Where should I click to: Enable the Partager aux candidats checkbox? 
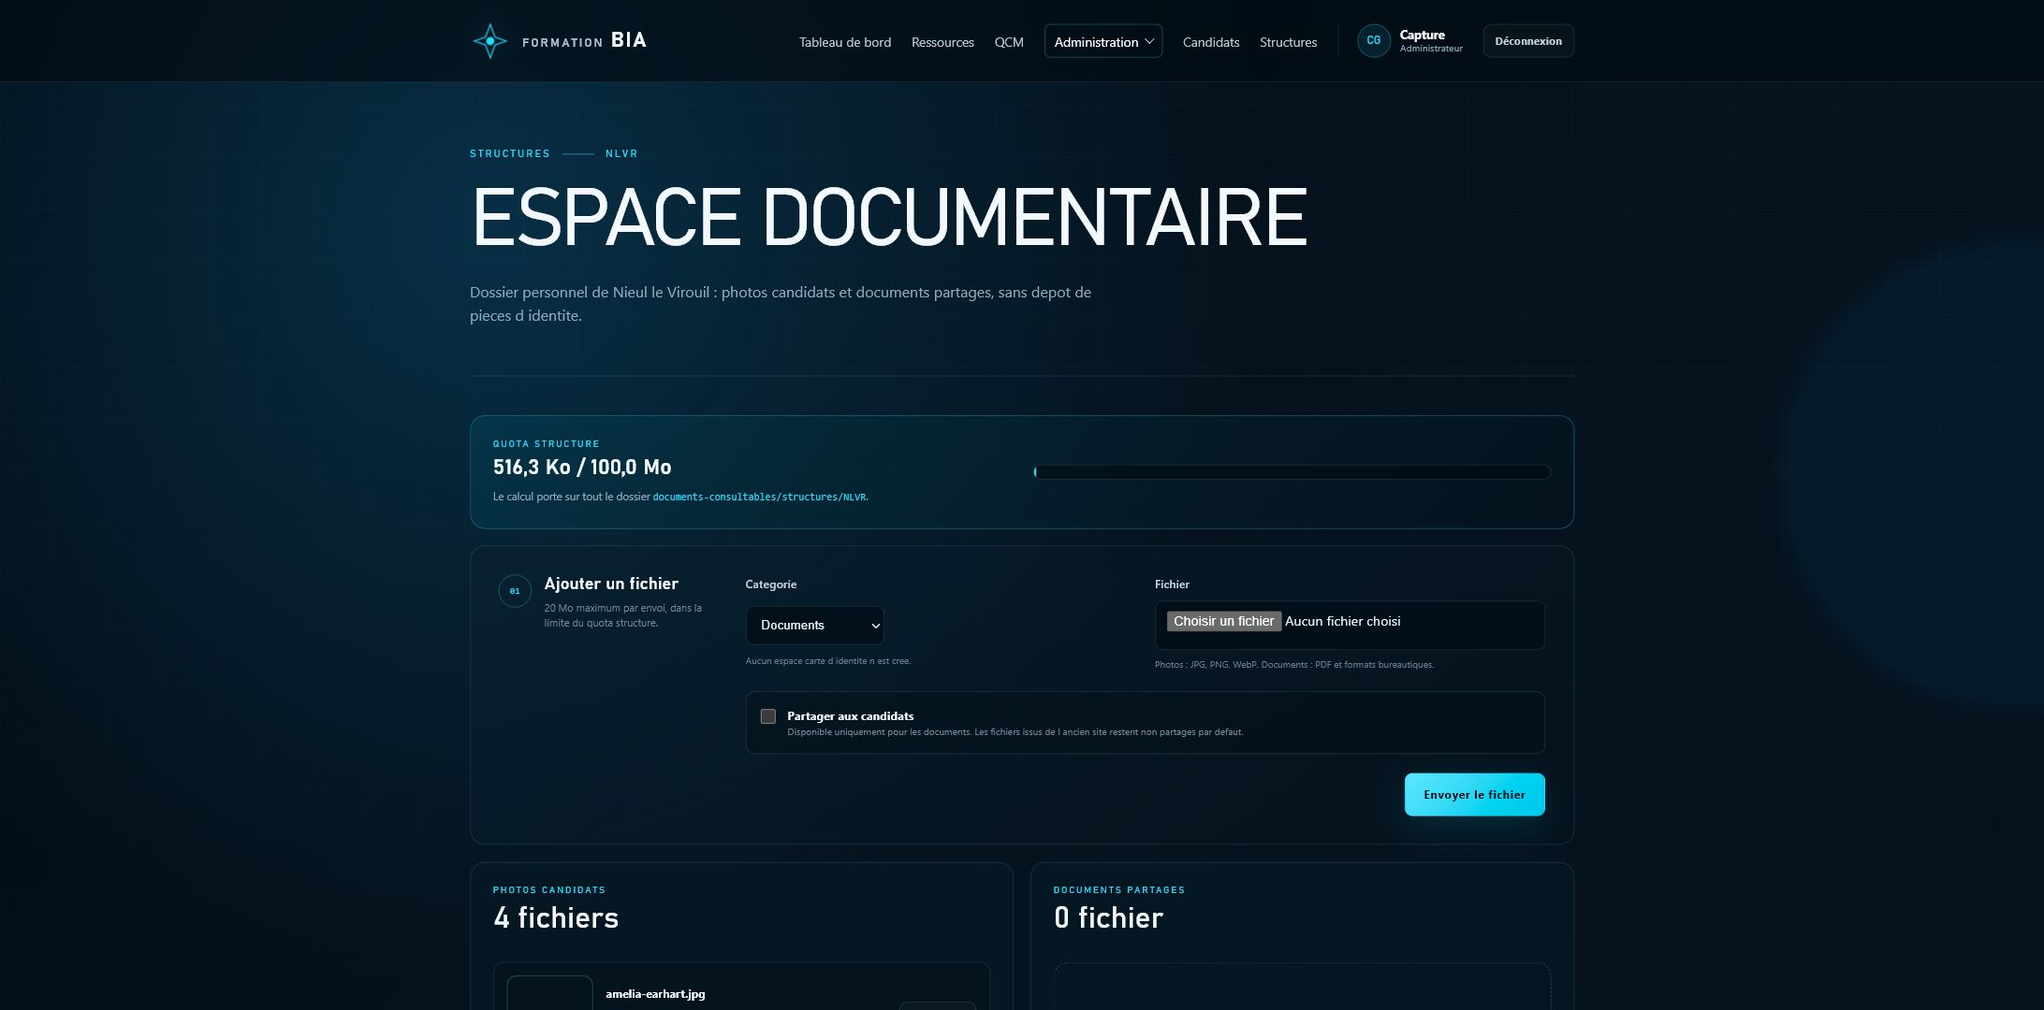pyautogui.click(x=768, y=716)
